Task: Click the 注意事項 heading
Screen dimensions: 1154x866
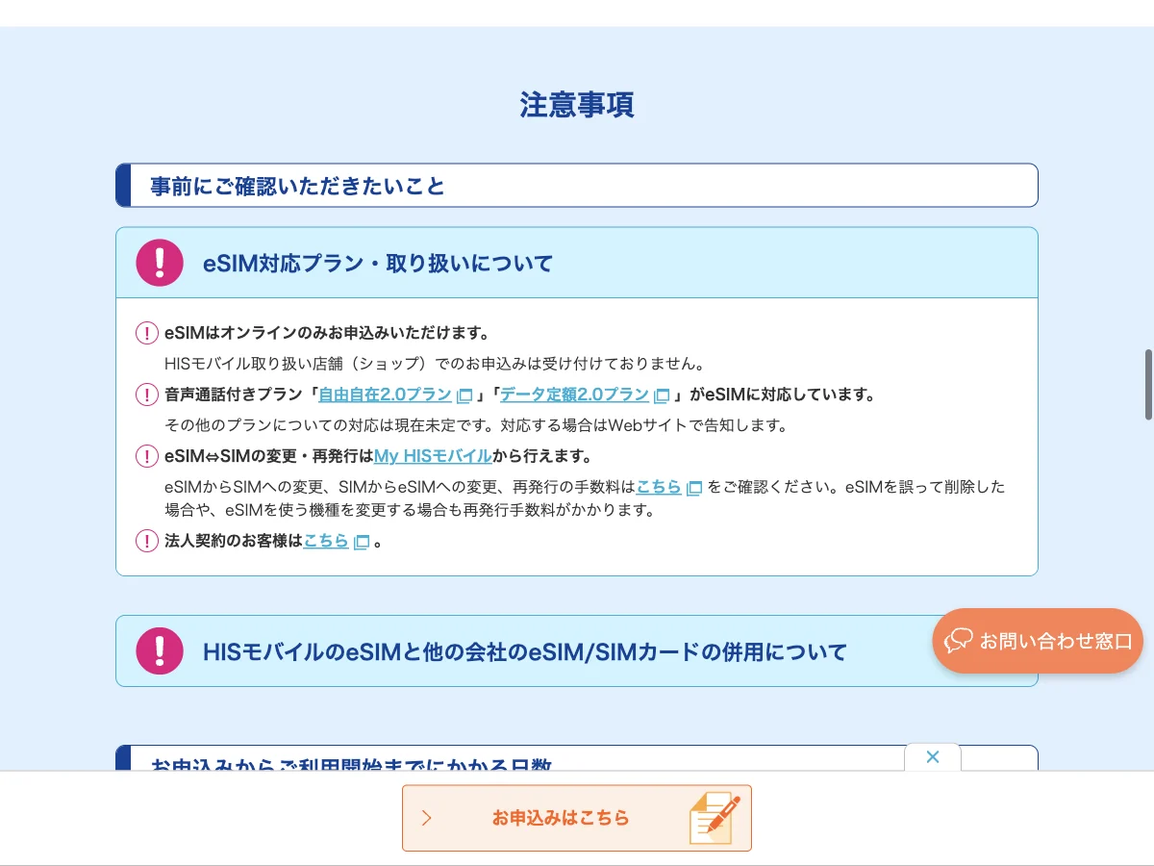Action: 577,104
